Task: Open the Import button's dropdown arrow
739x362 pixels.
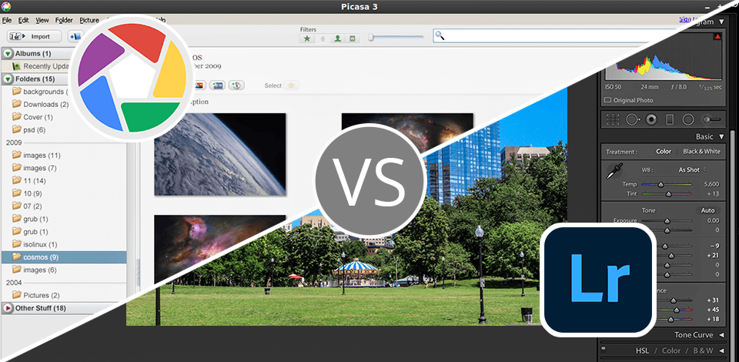Action: (x=25, y=36)
